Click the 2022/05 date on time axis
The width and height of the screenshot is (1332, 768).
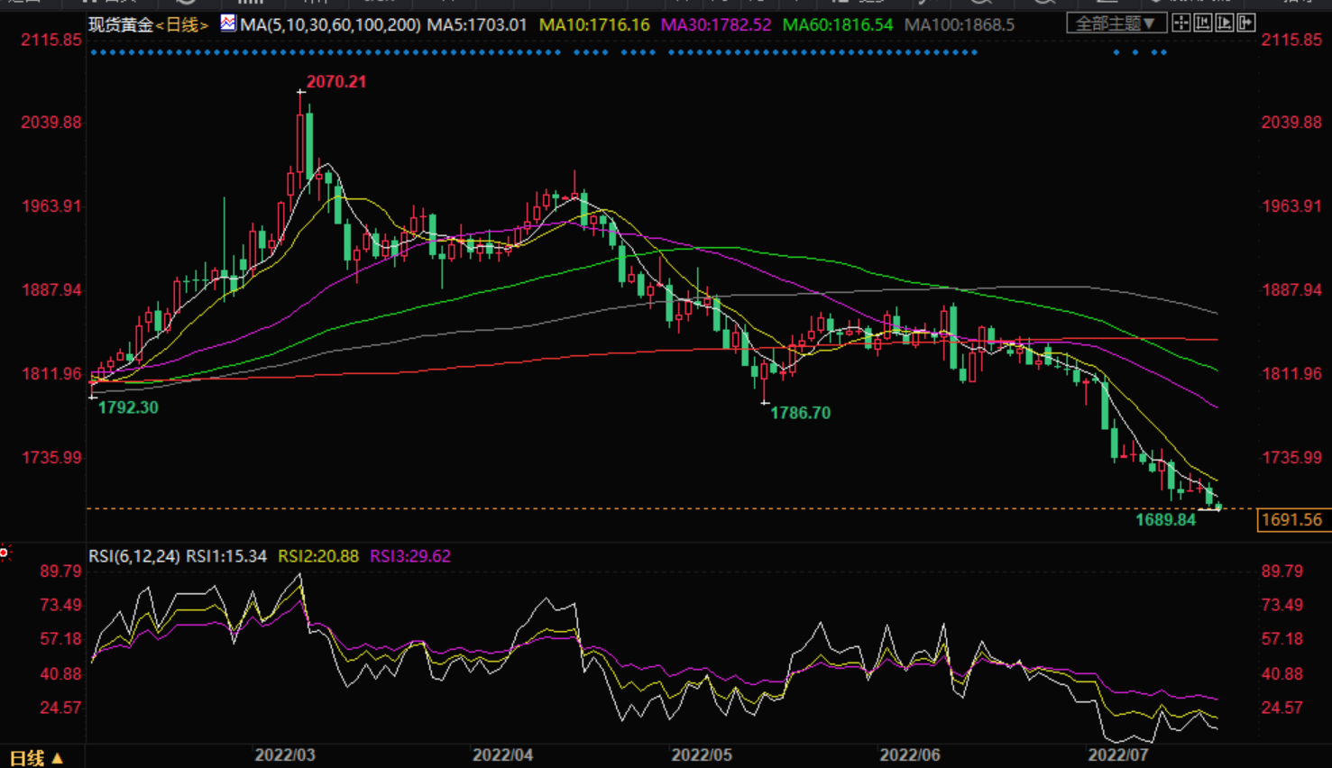click(702, 754)
